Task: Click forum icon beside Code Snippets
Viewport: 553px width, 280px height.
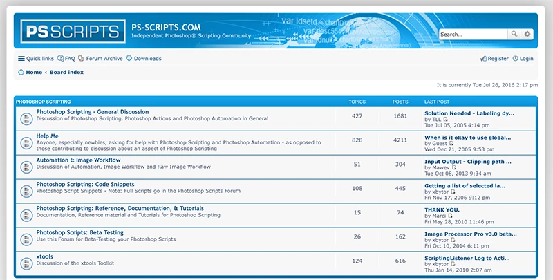Action: click(x=26, y=191)
